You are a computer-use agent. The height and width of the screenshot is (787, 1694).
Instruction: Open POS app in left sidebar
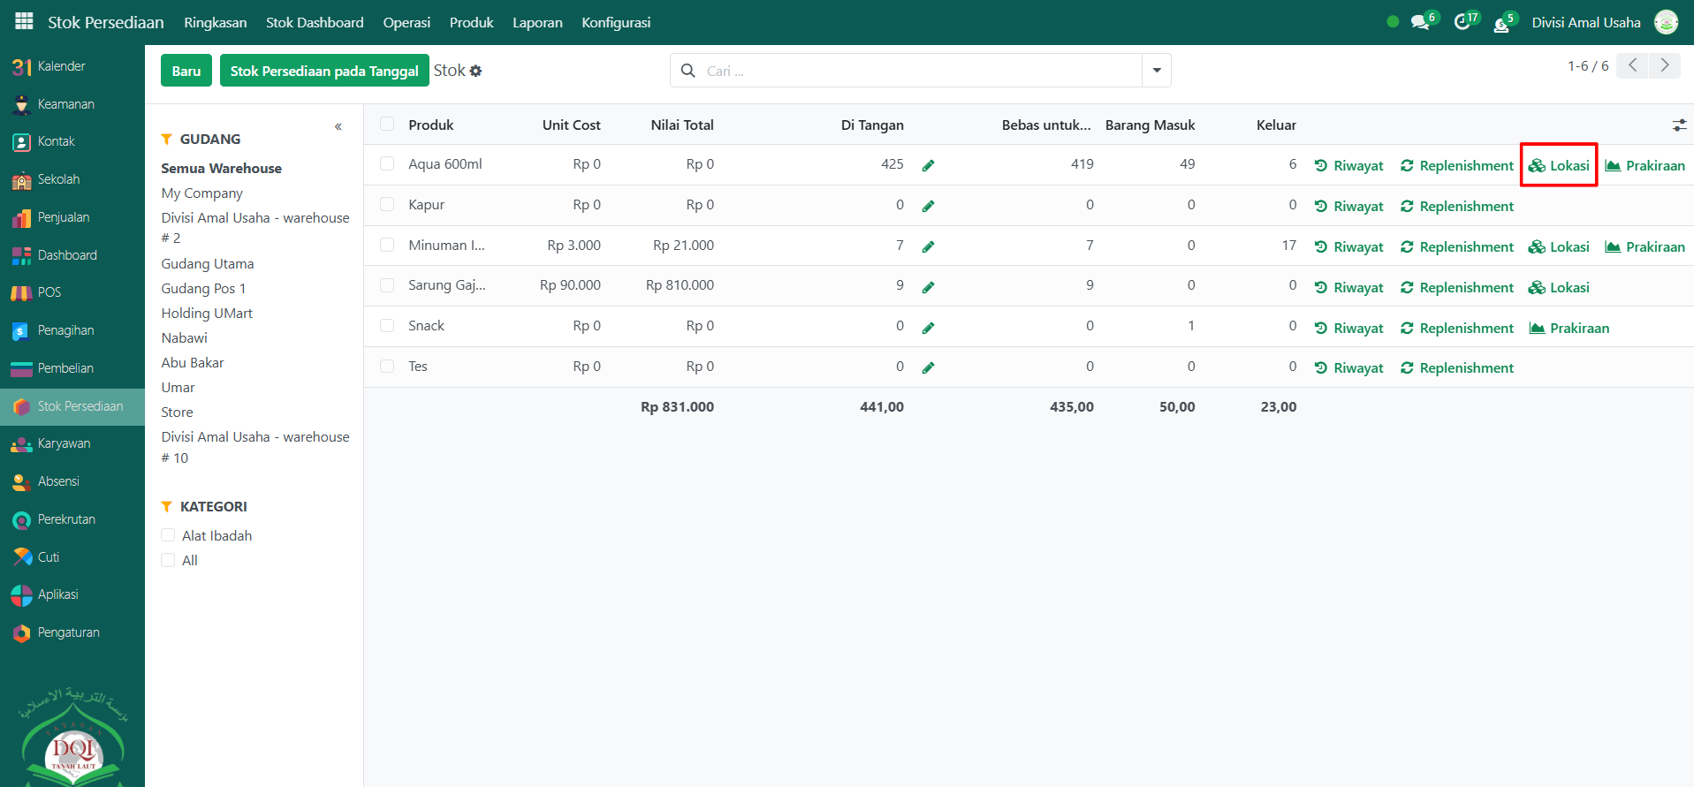pos(49,292)
